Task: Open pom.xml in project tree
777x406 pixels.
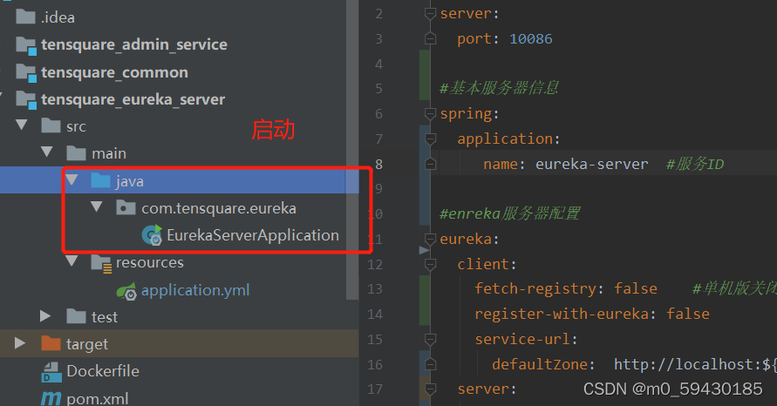Action: point(97,398)
